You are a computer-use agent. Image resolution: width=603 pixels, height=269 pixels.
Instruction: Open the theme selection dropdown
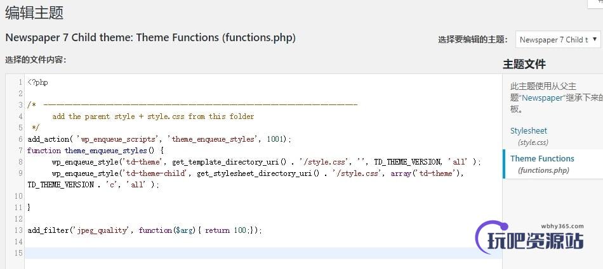558,39
